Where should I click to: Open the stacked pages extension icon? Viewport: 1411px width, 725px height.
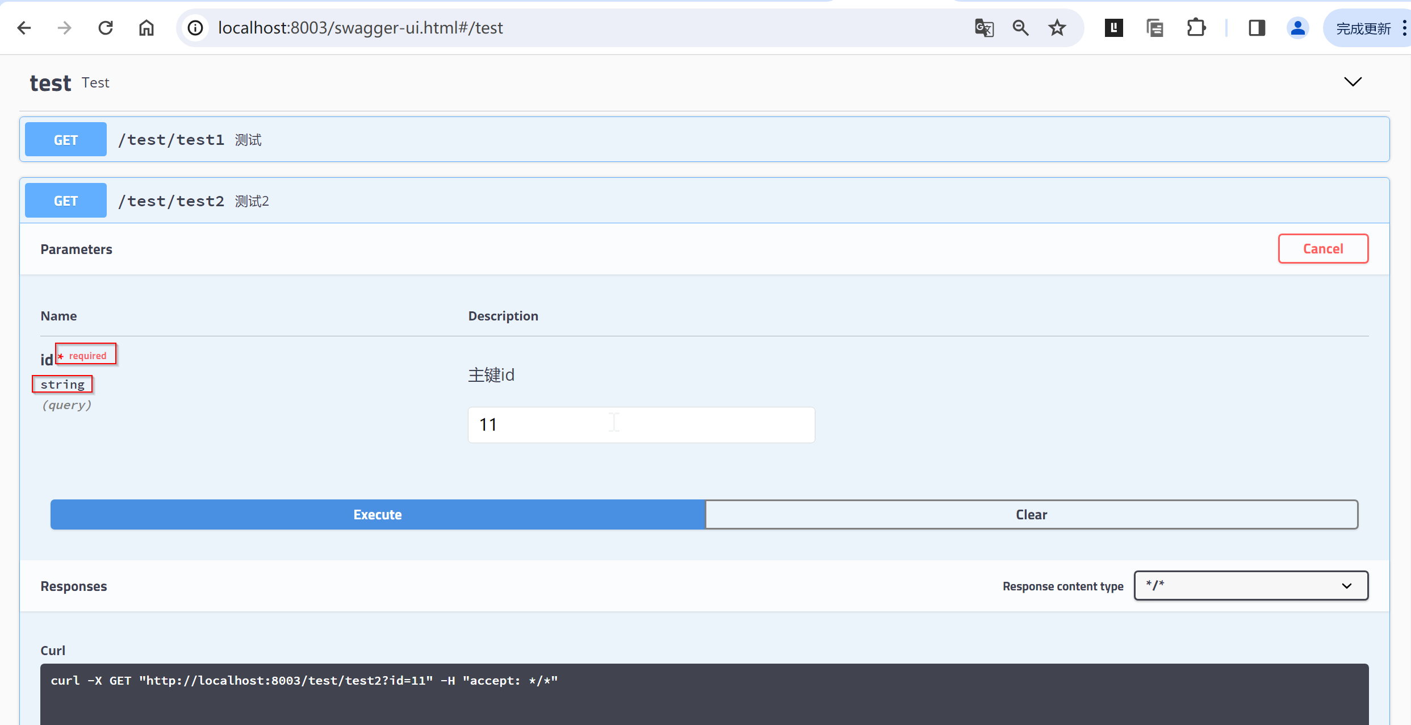pos(1155,28)
